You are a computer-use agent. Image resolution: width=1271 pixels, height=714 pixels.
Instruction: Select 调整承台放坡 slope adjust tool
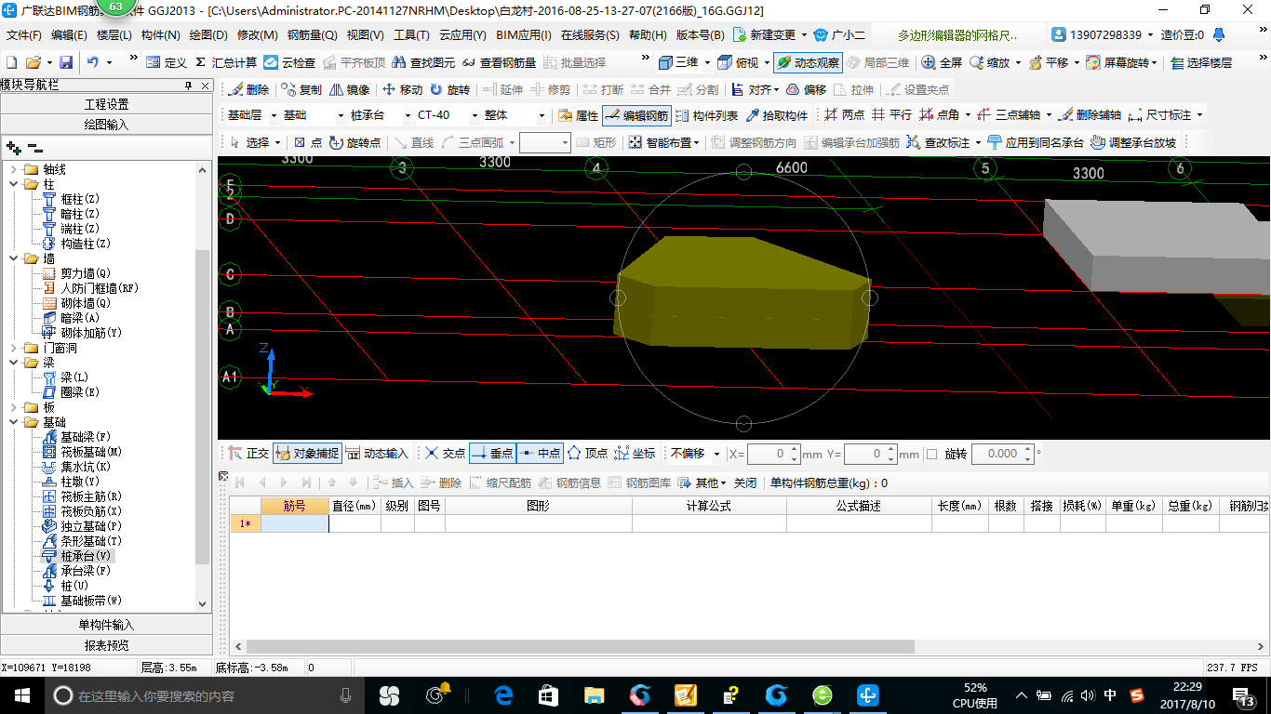tap(1133, 142)
